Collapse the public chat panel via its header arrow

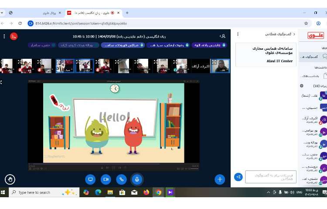point(294,34)
